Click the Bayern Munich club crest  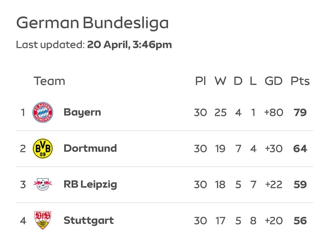[x=43, y=112]
